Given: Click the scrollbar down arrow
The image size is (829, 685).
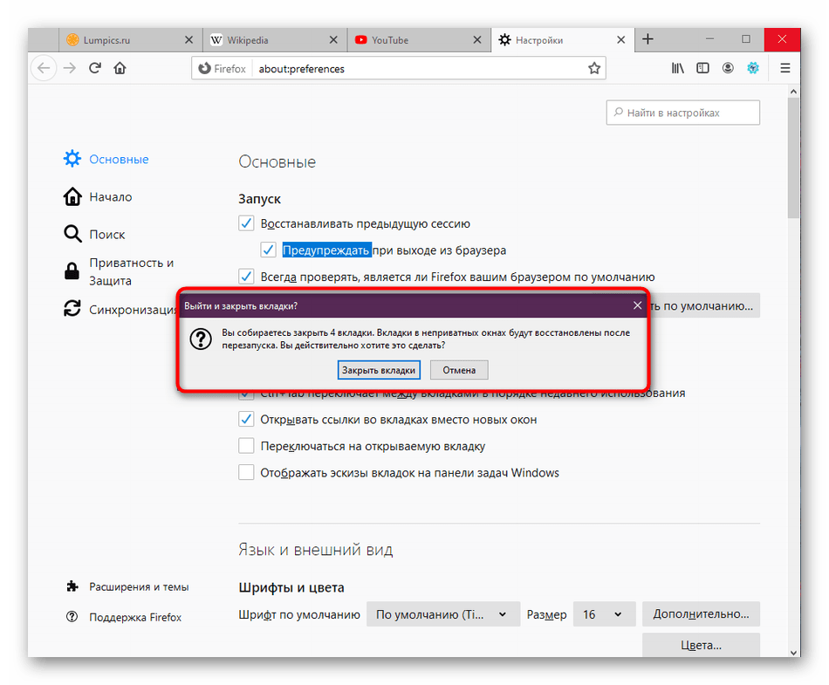Looking at the screenshot, I should tap(793, 652).
